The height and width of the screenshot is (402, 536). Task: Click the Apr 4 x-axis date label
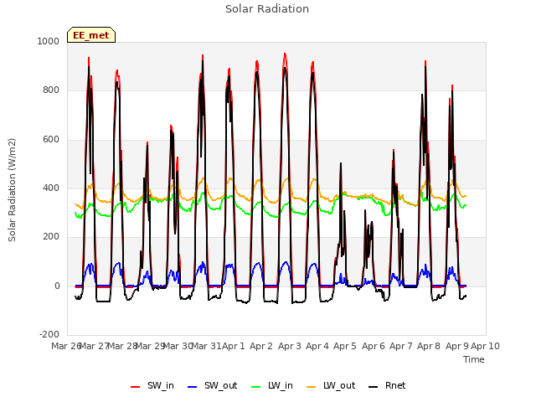click(x=317, y=346)
